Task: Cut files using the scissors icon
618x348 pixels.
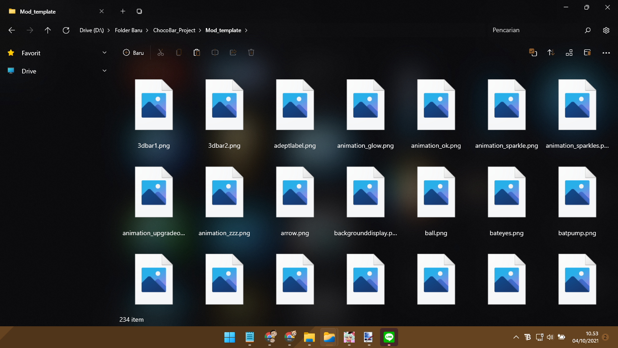Action: coord(161,53)
